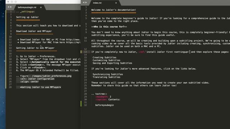Click ':alt: Jubler configuration' line
The width and height of the screenshot is (230, 129).
click(x=37, y=79)
